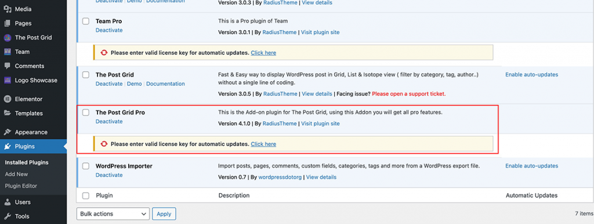The image size is (594, 224).
Task: Check The Post Grid Pro checkbox
Action: 86,113
